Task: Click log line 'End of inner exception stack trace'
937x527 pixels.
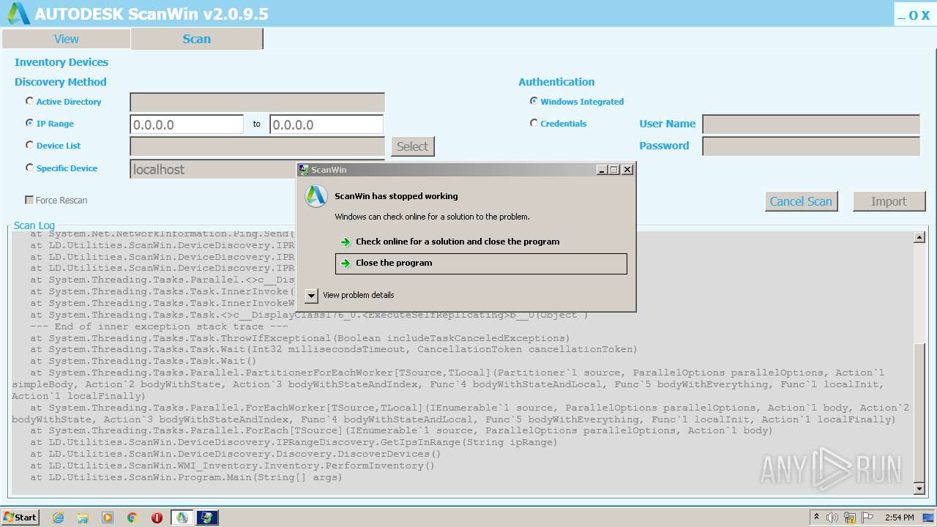Action: (159, 326)
